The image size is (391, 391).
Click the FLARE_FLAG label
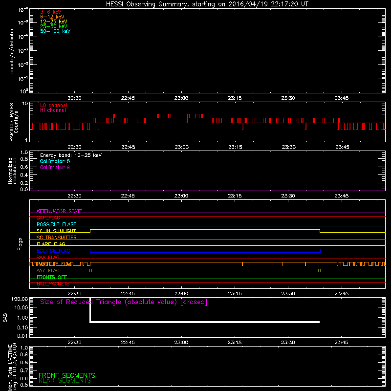pos(51,244)
